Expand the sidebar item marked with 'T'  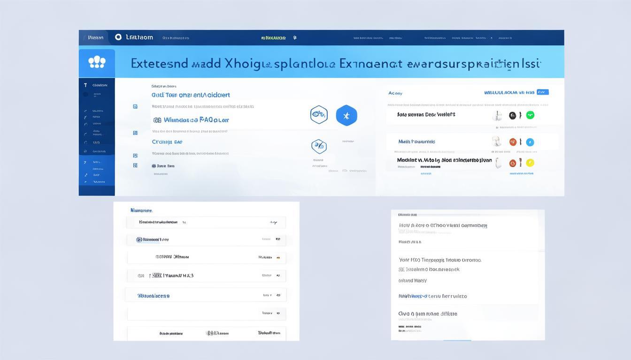pyautogui.click(x=96, y=85)
